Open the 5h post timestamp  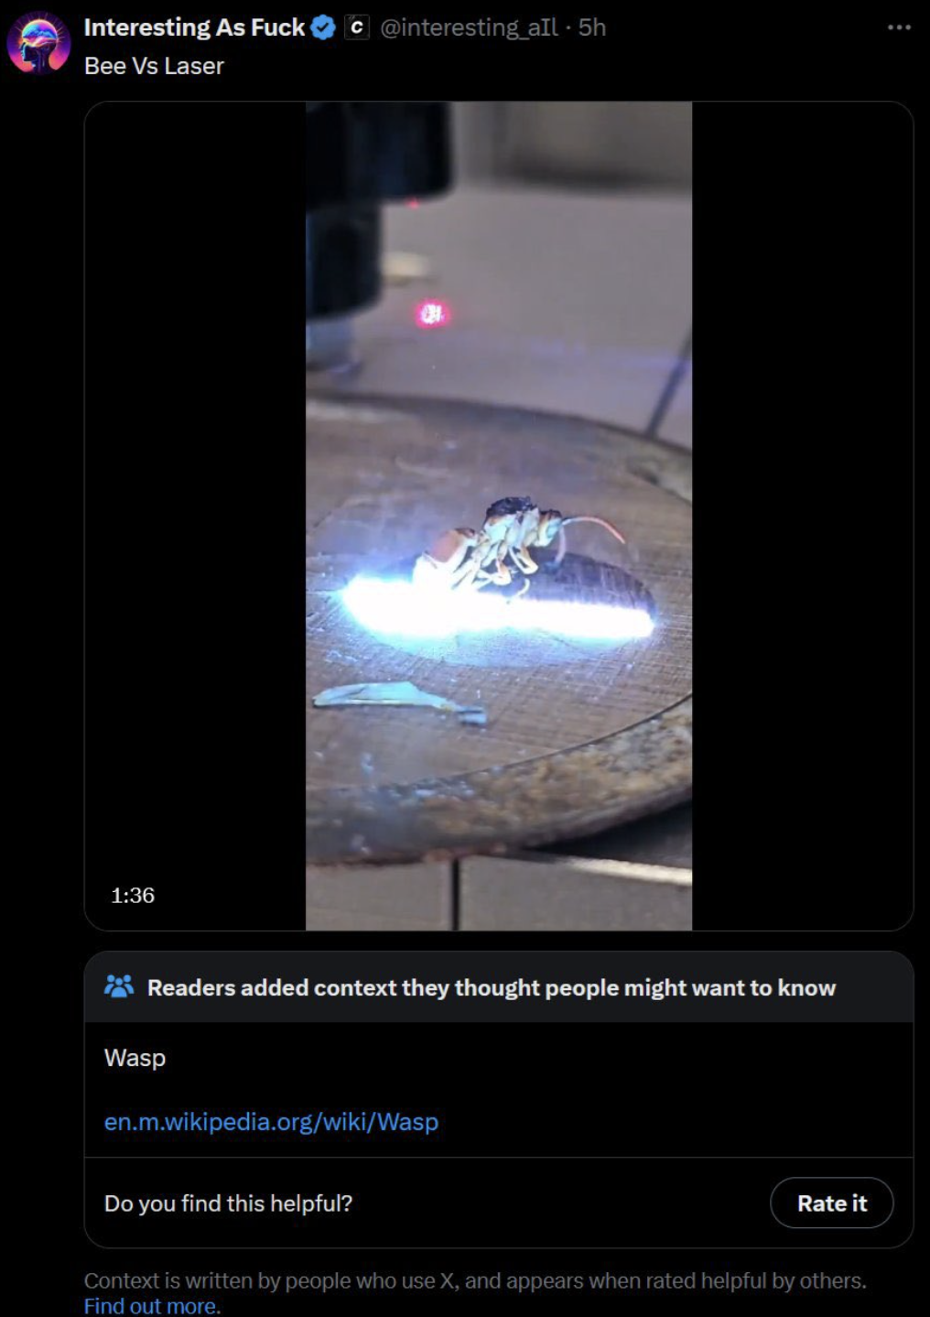(x=592, y=27)
